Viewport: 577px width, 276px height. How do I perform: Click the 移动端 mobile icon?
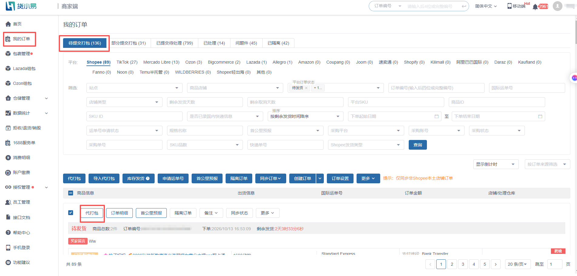coord(509,6)
